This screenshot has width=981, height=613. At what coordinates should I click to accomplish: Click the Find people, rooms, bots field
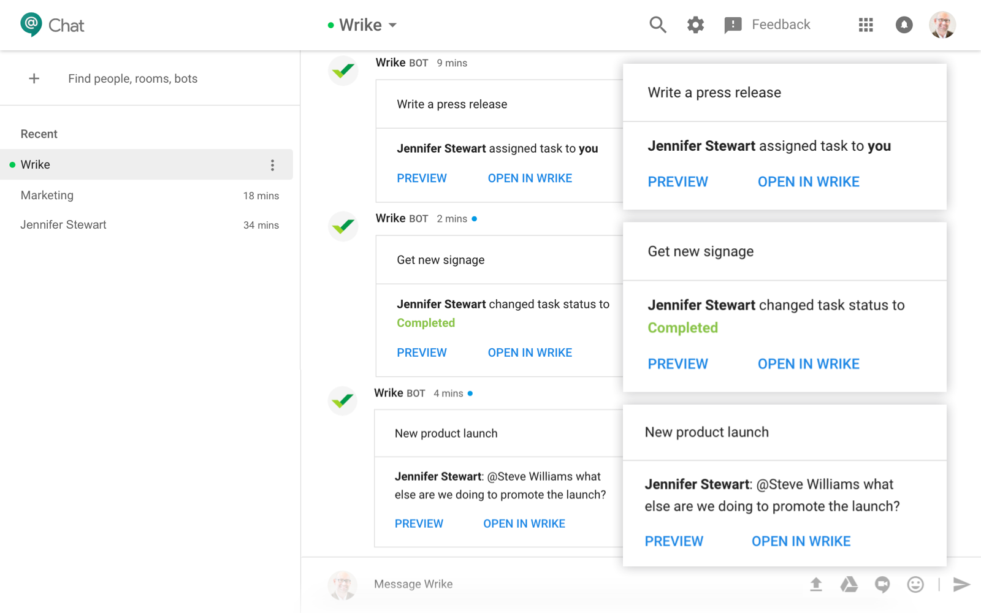[133, 78]
